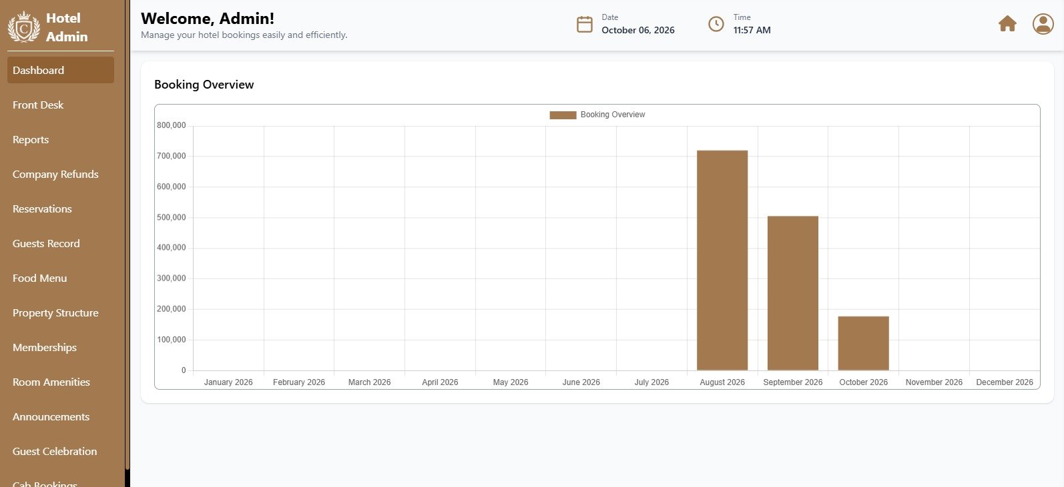Click the 800,000 y-axis label
This screenshot has width=1064, height=487.
pyautogui.click(x=172, y=125)
